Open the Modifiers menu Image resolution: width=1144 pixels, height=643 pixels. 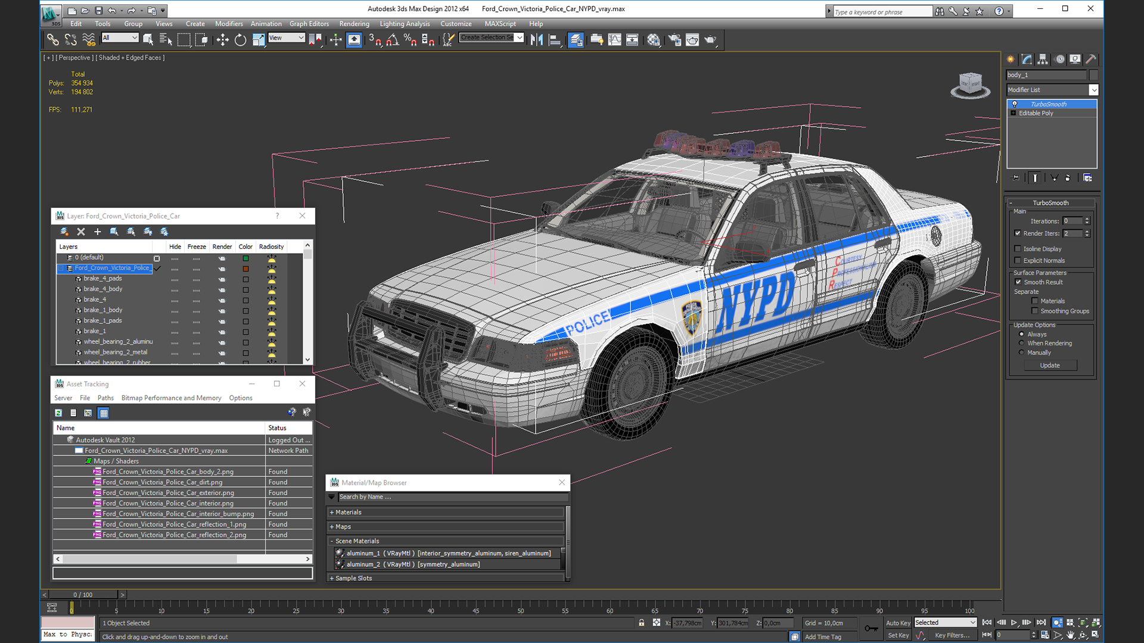(x=229, y=24)
